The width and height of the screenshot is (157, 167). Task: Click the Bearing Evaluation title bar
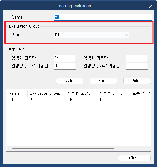click(x=75, y=6)
